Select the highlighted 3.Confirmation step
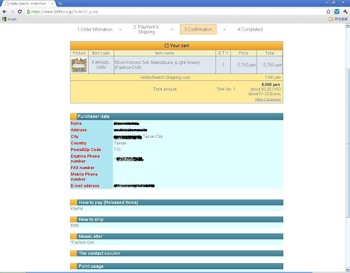Screen dimensions: 350x273 198,30
